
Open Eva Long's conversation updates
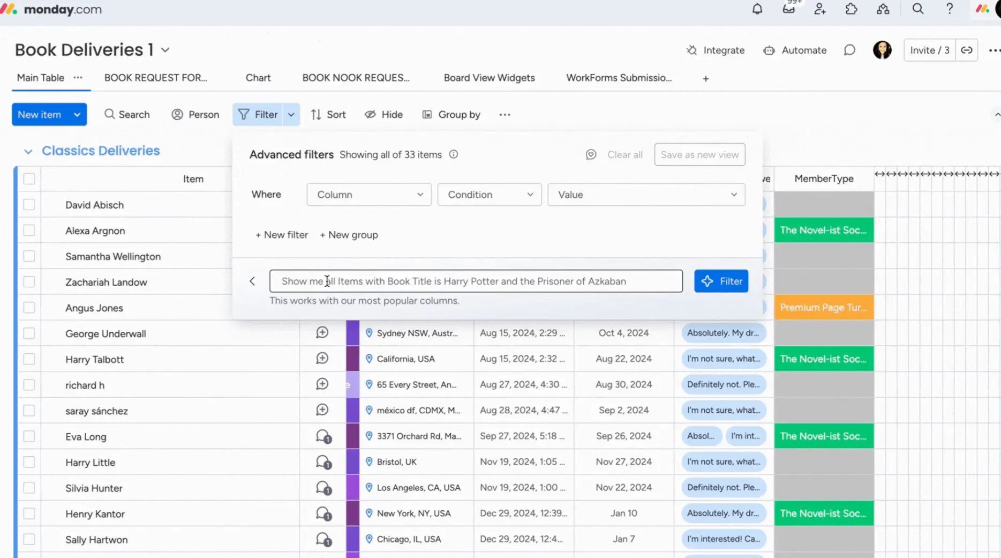[x=323, y=436]
